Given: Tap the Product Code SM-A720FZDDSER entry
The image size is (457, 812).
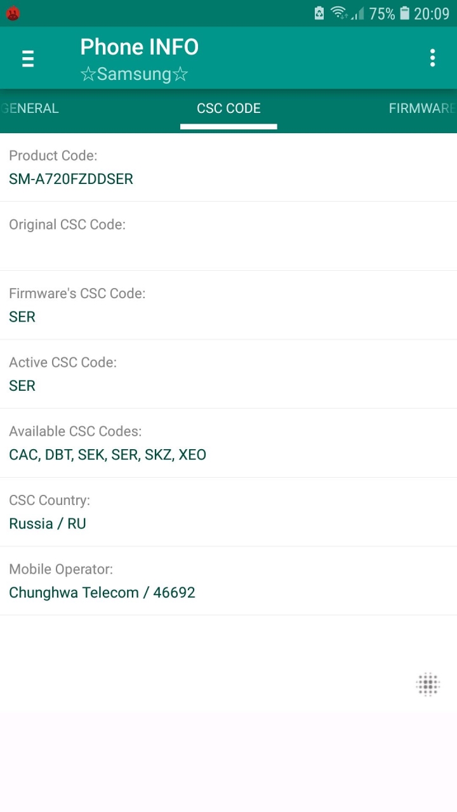Looking at the screenshot, I should [x=228, y=167].
